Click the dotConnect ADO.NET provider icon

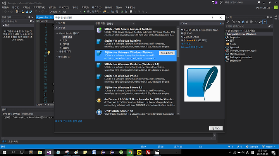pos(99,100)
